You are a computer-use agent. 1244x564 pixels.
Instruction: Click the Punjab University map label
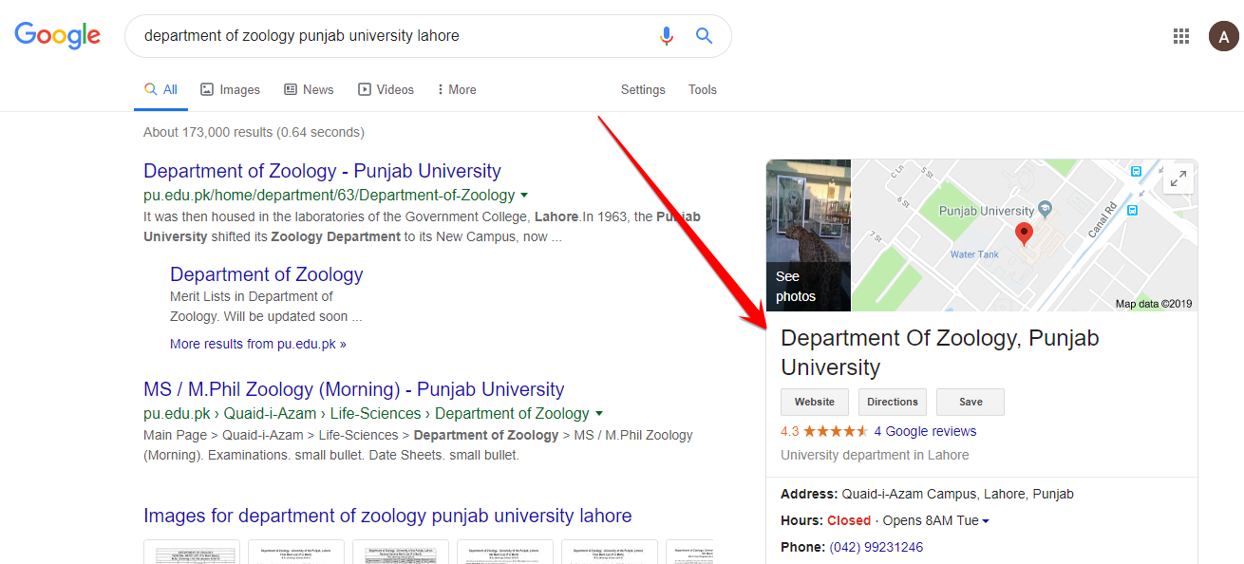(987, 211)
